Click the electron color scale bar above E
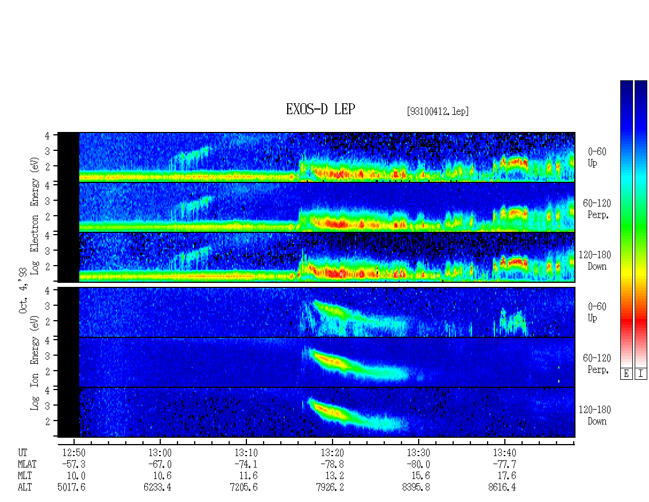Viewport: 649px width, 502px height. 626,224
